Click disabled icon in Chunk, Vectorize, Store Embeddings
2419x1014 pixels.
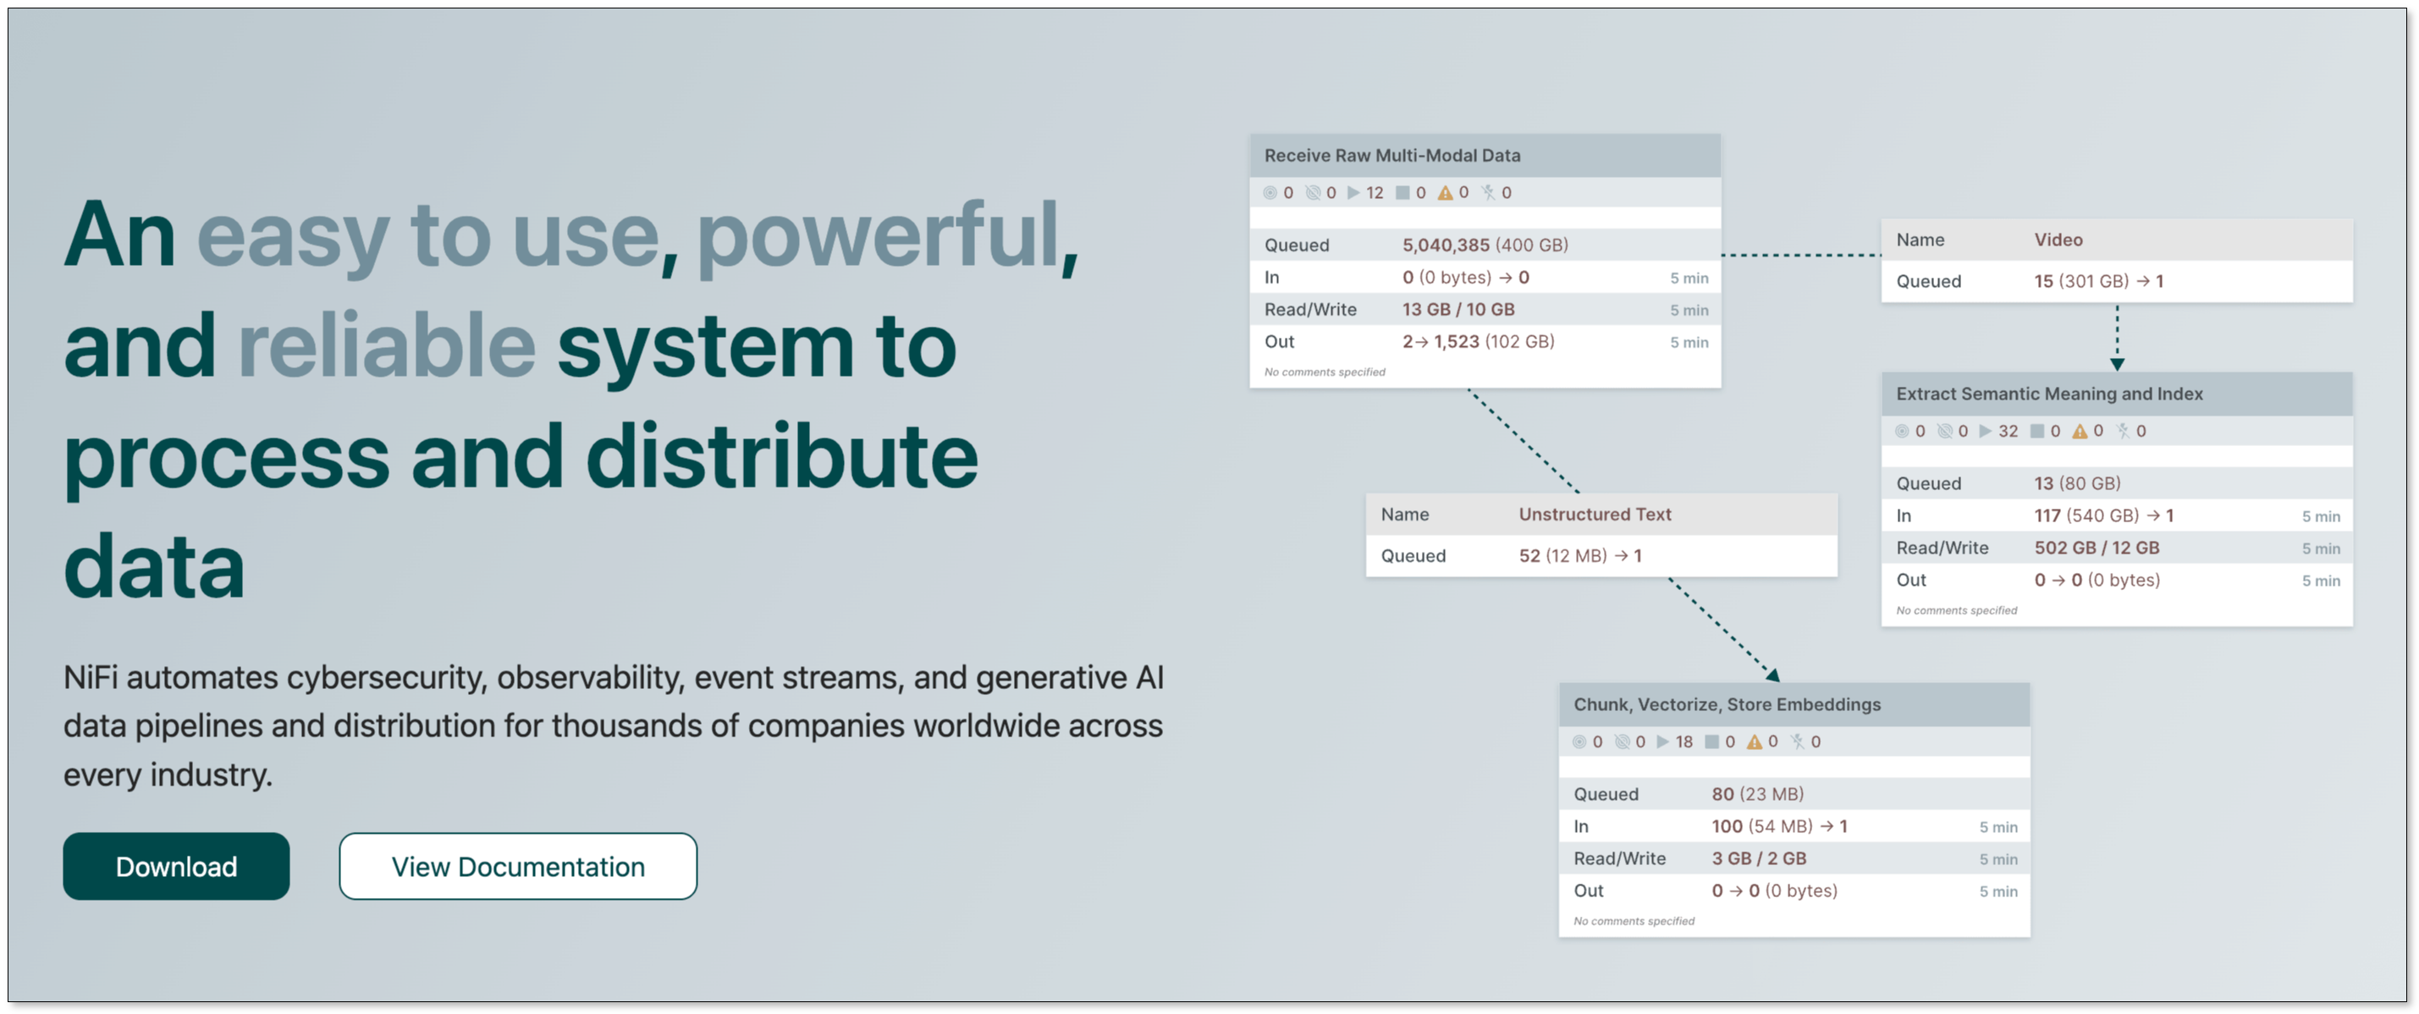tap(1798, 741)
